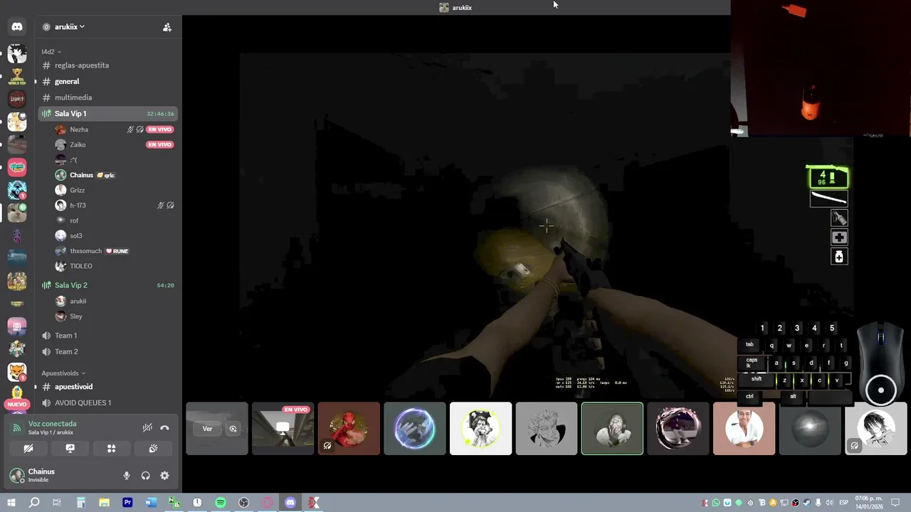The width and height of the screenshot is (911, 512).
Task: Select the glowing blue orb participant tile
Action: tap(415, 429)
